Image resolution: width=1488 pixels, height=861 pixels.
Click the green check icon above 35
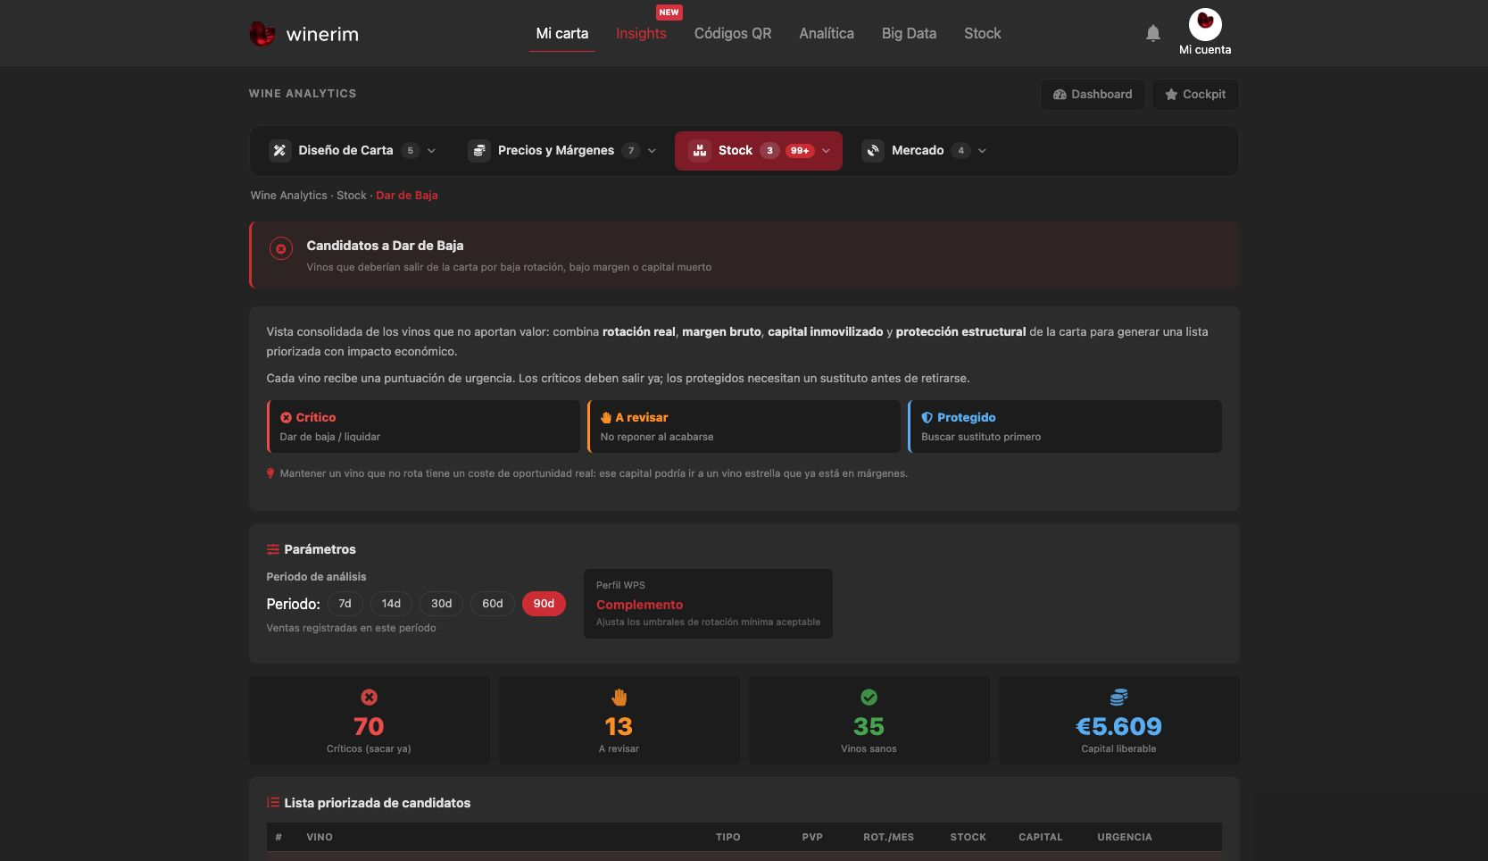pyautogui.click(x=869, y=697)
